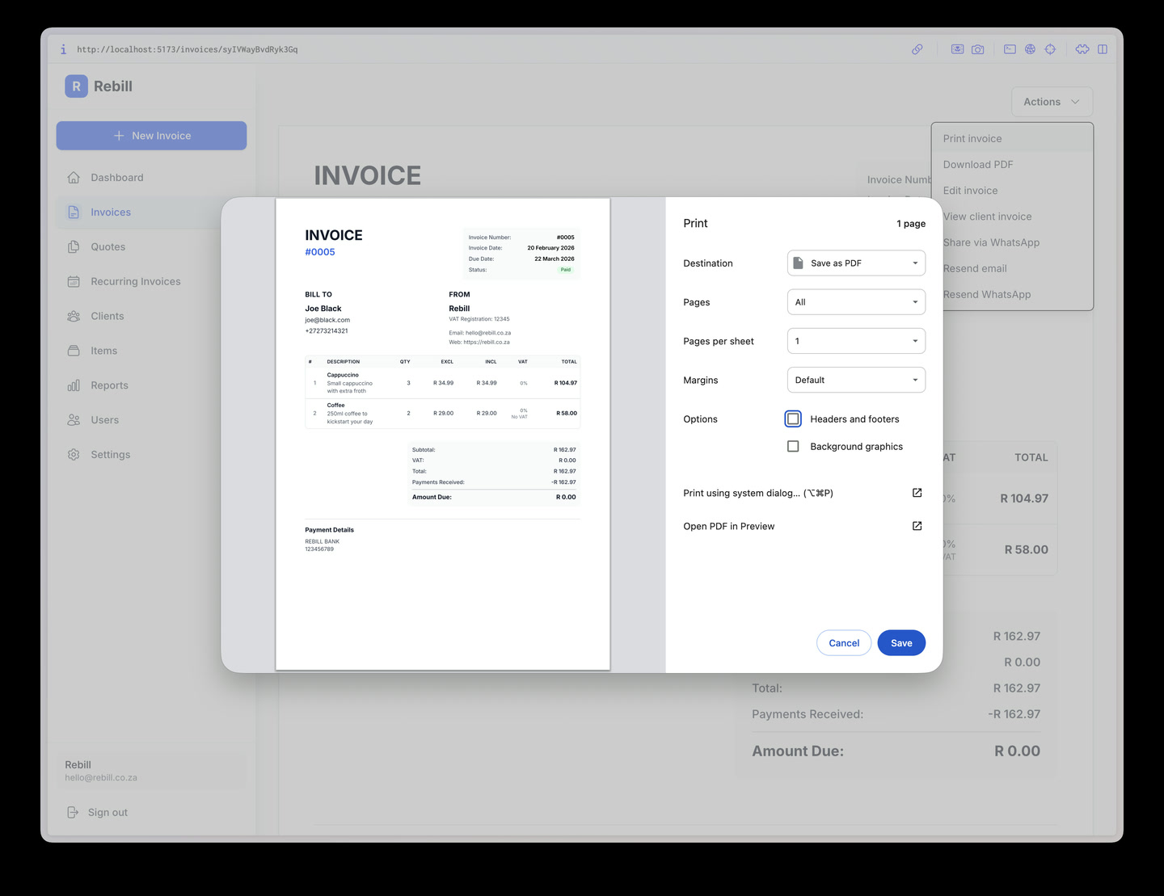Open the Margins Default dropdown
Viewport: 1164px width, 896px height.
click(855, 380)
